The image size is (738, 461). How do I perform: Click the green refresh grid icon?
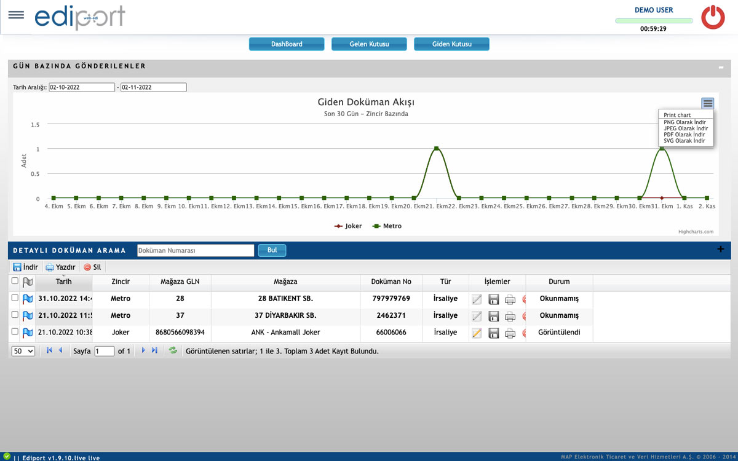click(173, 350)
